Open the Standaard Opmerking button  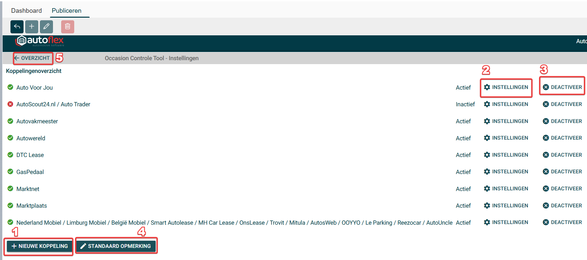click(x=116, y=246)
